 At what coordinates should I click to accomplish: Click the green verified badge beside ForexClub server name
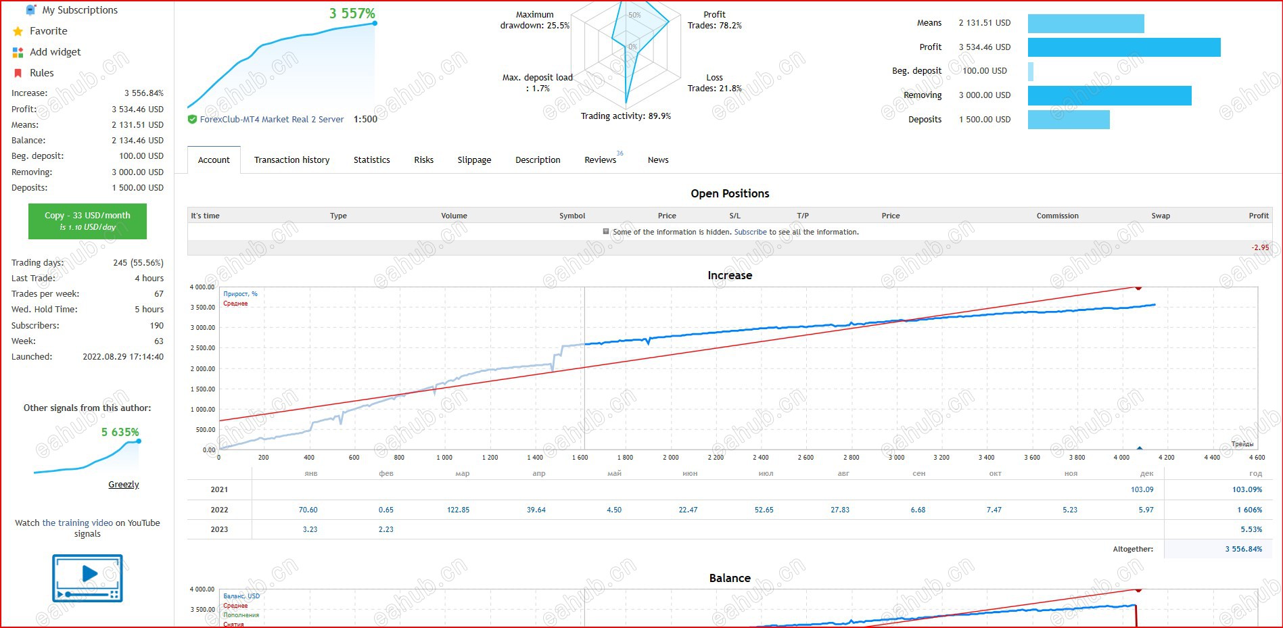pos(192,119)
